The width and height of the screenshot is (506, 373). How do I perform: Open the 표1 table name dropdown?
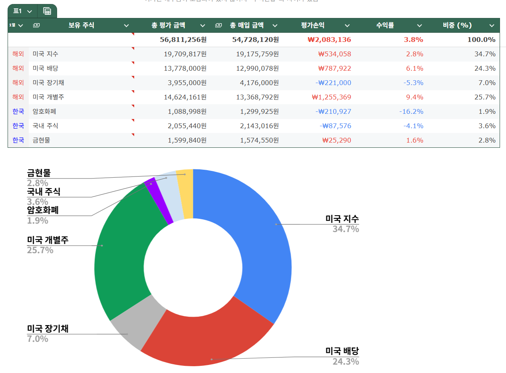click(30, 11)
